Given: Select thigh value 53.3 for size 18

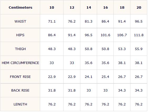Looking at the screenshot, I should pyautogui.click(x=122, y=49).
